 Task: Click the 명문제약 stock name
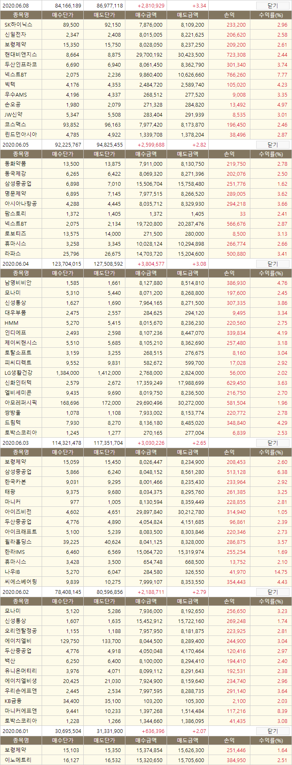[x=15, y=194]
